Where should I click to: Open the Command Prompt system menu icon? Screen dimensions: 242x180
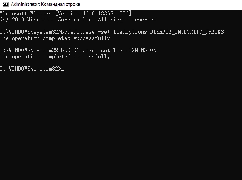[x=5, y=5]
